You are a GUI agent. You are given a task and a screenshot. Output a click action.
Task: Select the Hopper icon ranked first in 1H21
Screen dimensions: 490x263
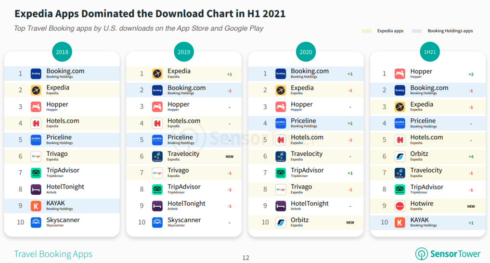[x=400, y=74]
